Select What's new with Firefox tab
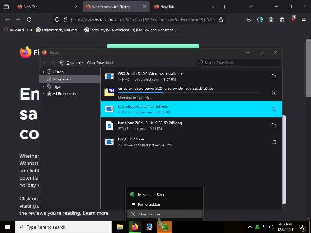This screenshot has width=311, height=233. [116, 7]
